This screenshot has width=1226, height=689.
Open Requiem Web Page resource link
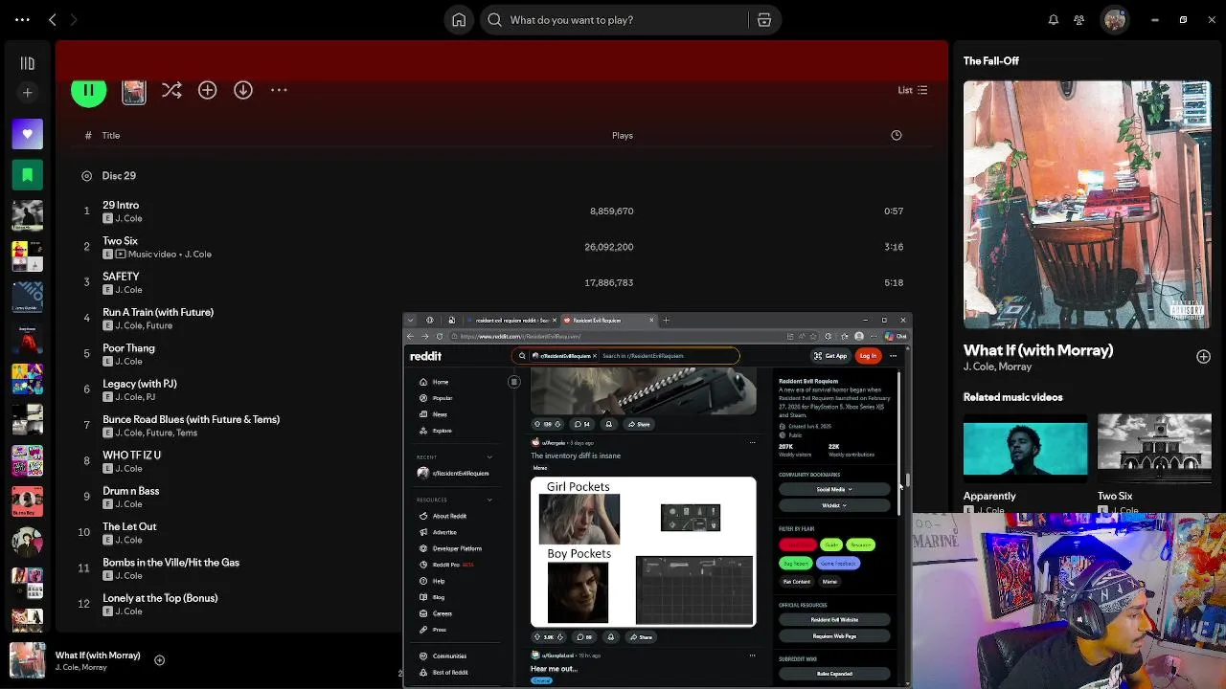point(834,636)
